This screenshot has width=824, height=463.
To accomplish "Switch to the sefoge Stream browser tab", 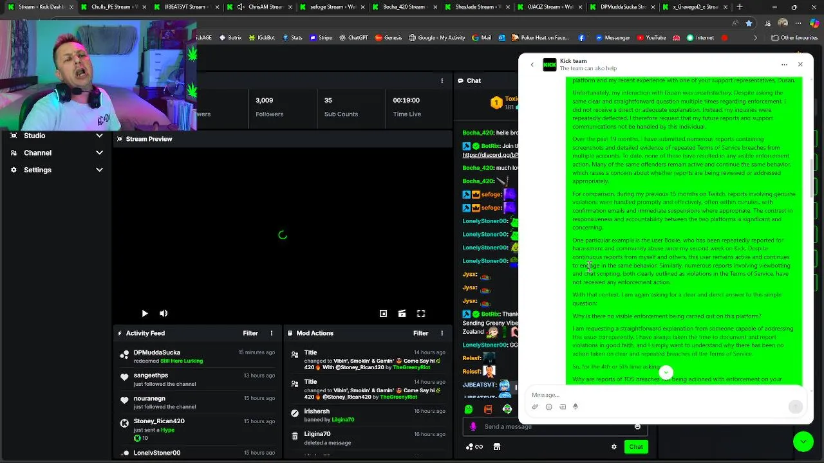I will [333, 7].
